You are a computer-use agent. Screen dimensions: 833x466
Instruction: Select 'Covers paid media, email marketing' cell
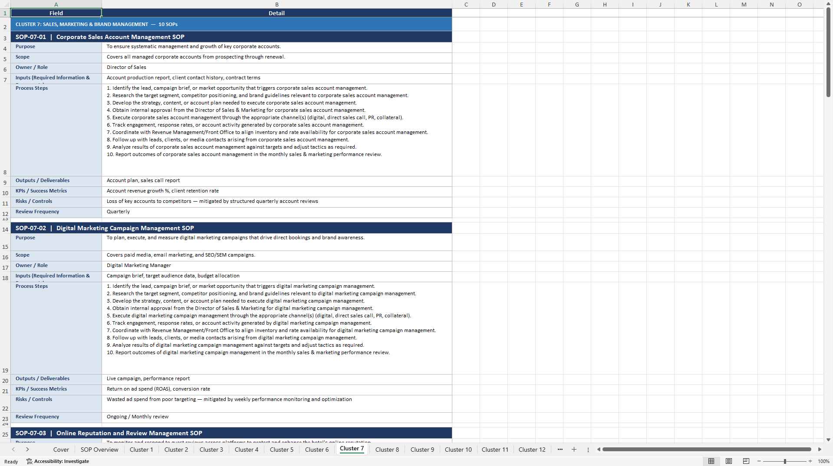(x=277, y=255)
